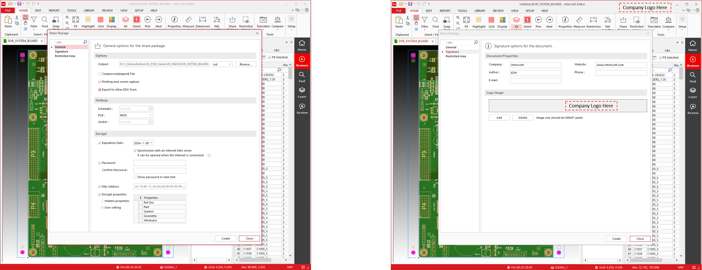Click Create button in right dialog
This screenshot has height=270, width=702.
click(x=616, y=239)
